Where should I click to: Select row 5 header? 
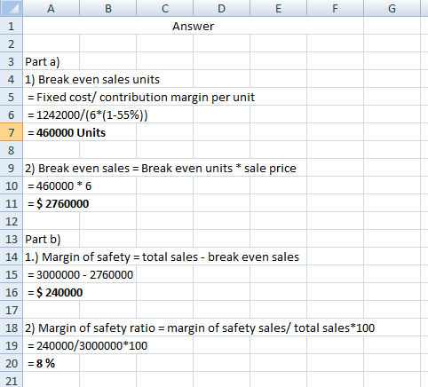click(12, 97)
